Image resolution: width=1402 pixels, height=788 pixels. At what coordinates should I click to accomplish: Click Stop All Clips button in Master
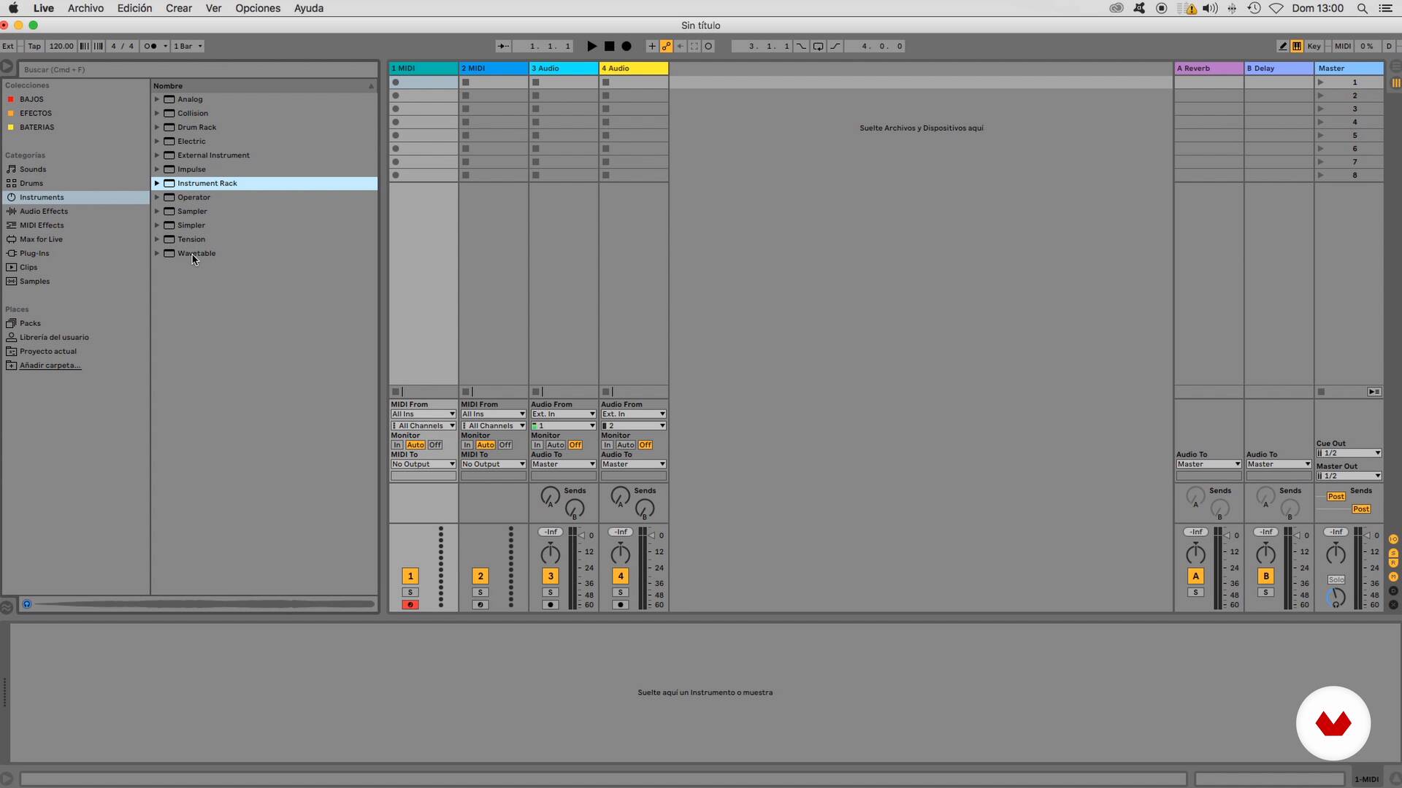(x=1321, y=392)
